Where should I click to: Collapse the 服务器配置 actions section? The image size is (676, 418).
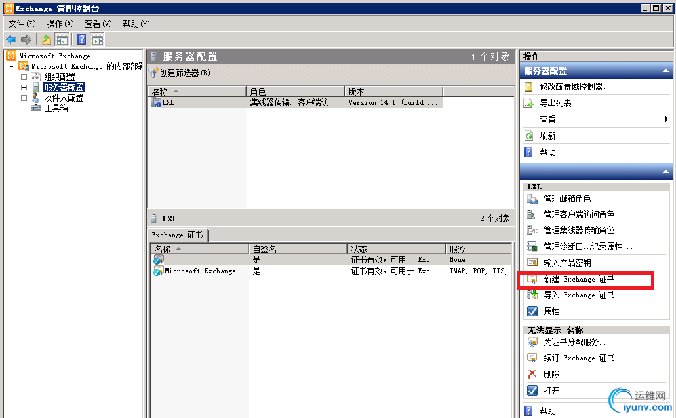(666, 71)
